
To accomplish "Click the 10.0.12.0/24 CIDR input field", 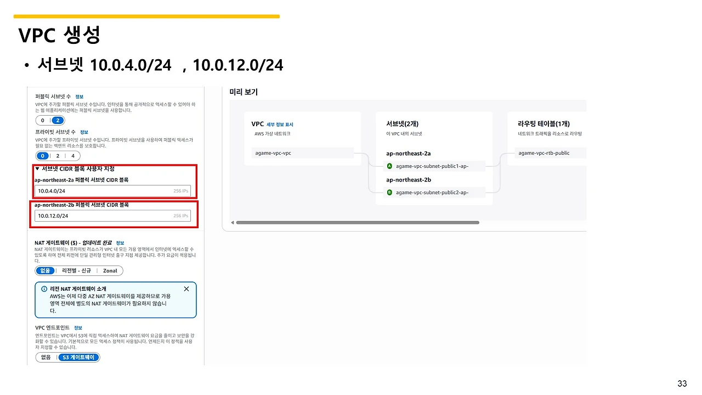I will coord(112,216).
